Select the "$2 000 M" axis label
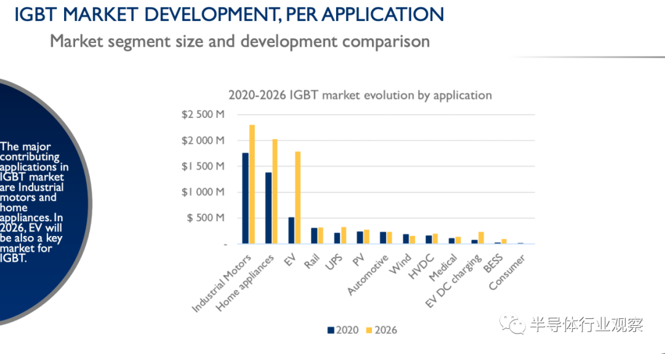665x354 pixels. click(203, 141)
